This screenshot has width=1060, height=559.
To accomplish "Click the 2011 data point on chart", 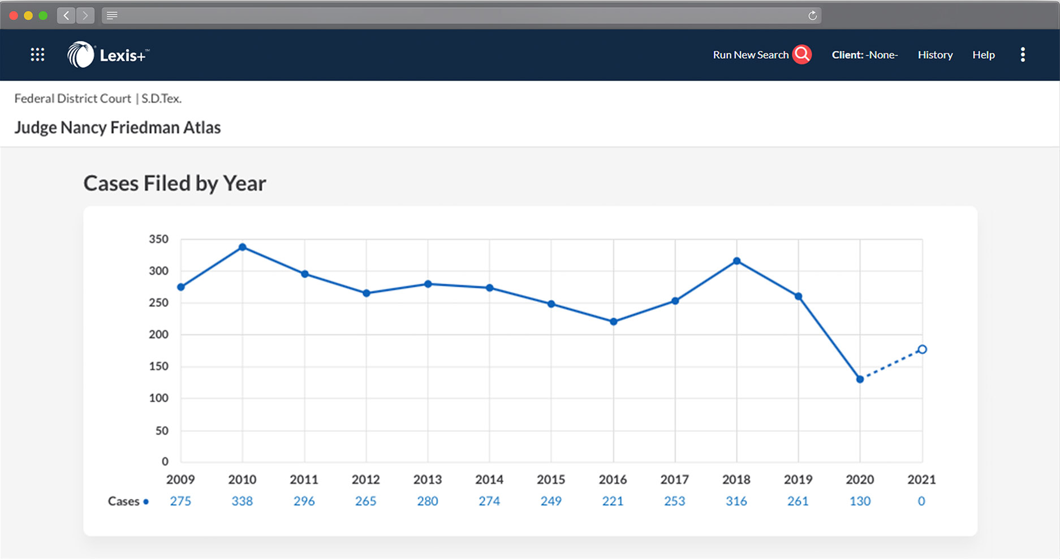I will click(x=304, y=274).
